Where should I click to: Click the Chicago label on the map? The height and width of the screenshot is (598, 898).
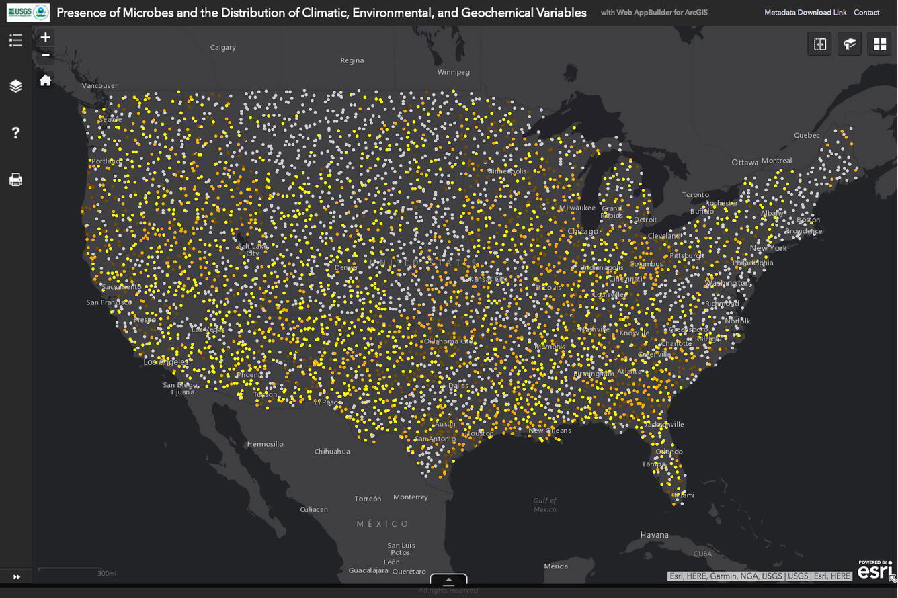click(583, 231)
